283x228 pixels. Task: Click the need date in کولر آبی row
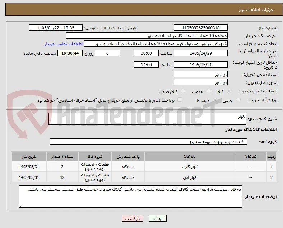[x=29, y=177]
